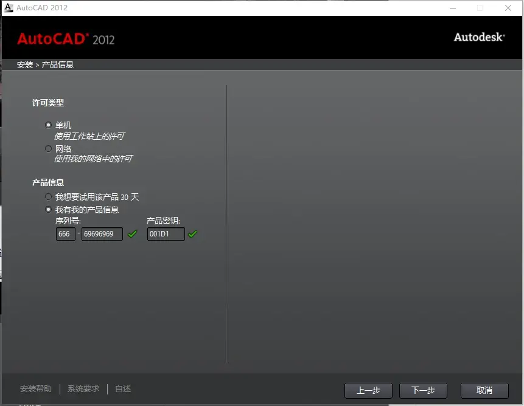524x406 pixels.
Task: Proceed with the 下一步 button
Action: [423, 390]
